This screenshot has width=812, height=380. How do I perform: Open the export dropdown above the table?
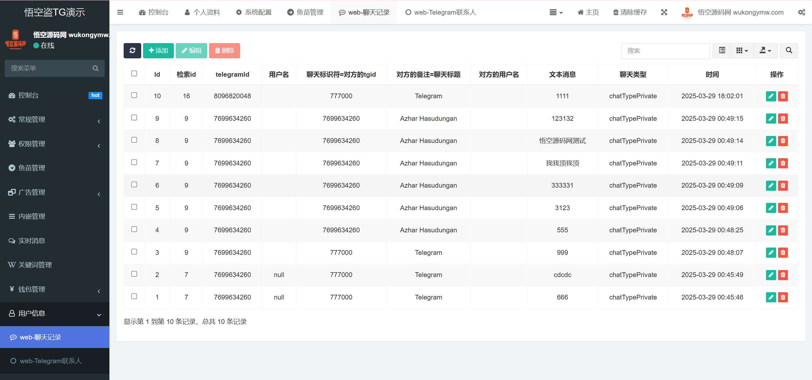click(x=766, y=50)
